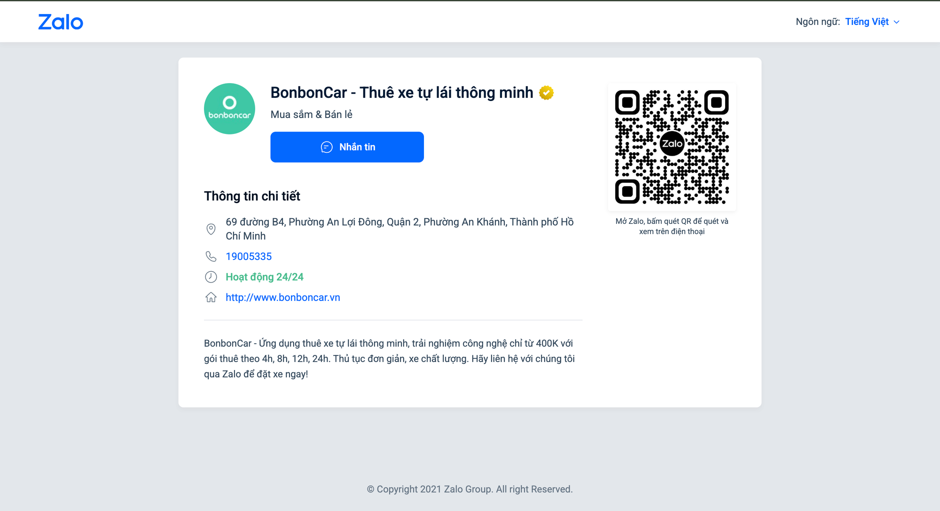This screenshot has width=940, height=511.
Task: Click the chat bubble icon in Nhắn tin
Action: coord(327,147)
